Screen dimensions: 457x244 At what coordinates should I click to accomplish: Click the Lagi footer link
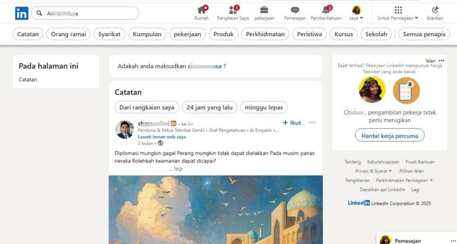pos(415,190)
